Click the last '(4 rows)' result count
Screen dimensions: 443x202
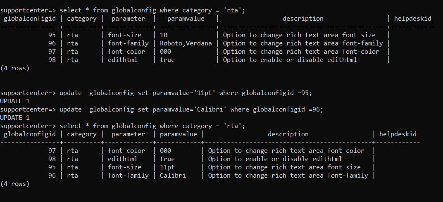(15, 184)
